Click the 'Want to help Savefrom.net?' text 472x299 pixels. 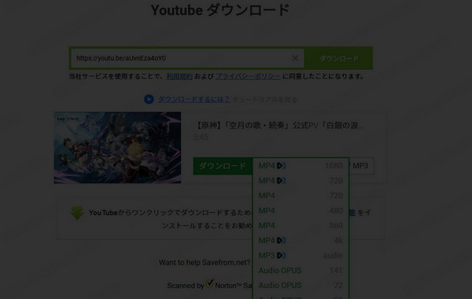(205, 263)
